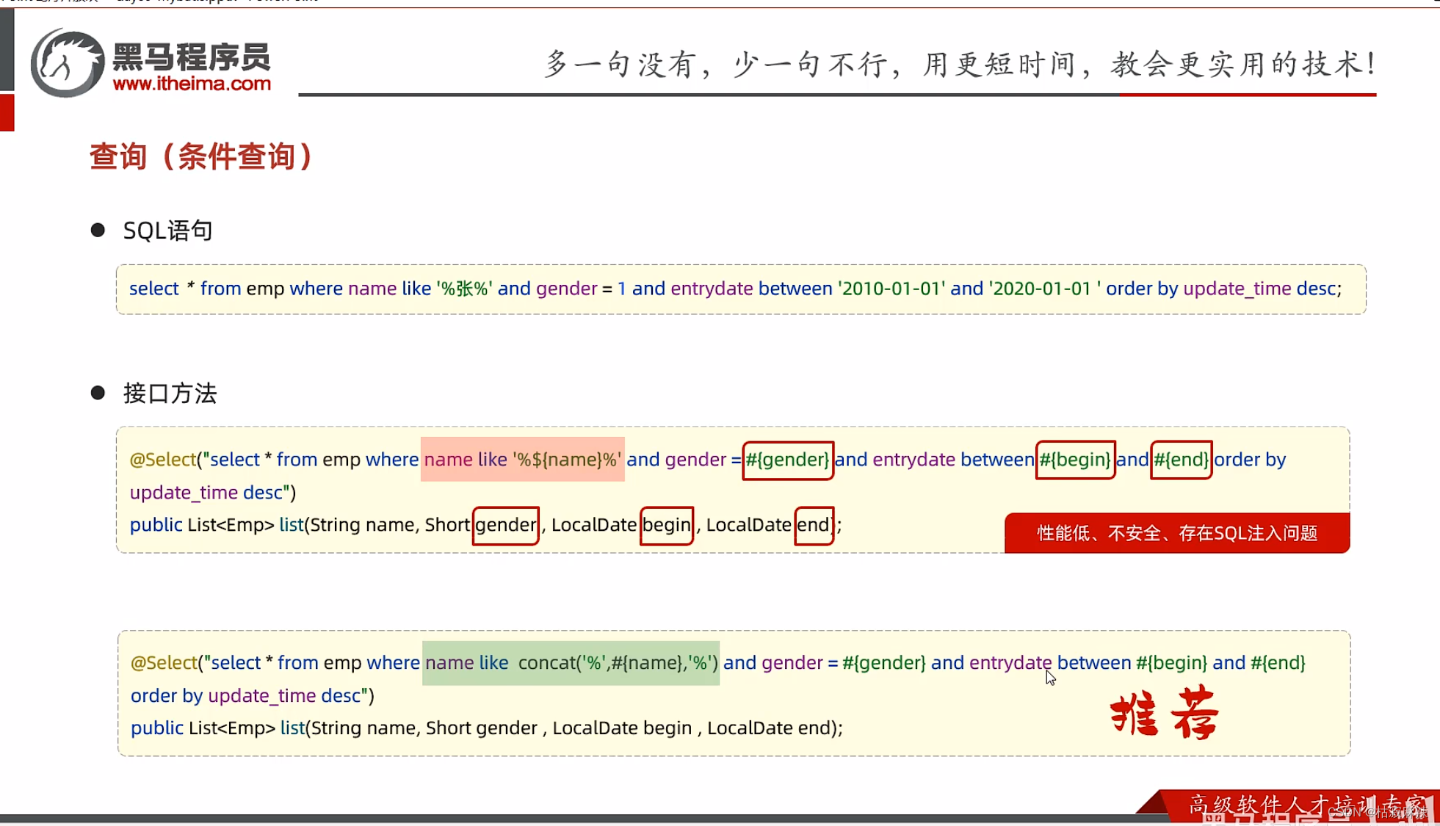Click the boxed begin method parameter

pos(666,525)
